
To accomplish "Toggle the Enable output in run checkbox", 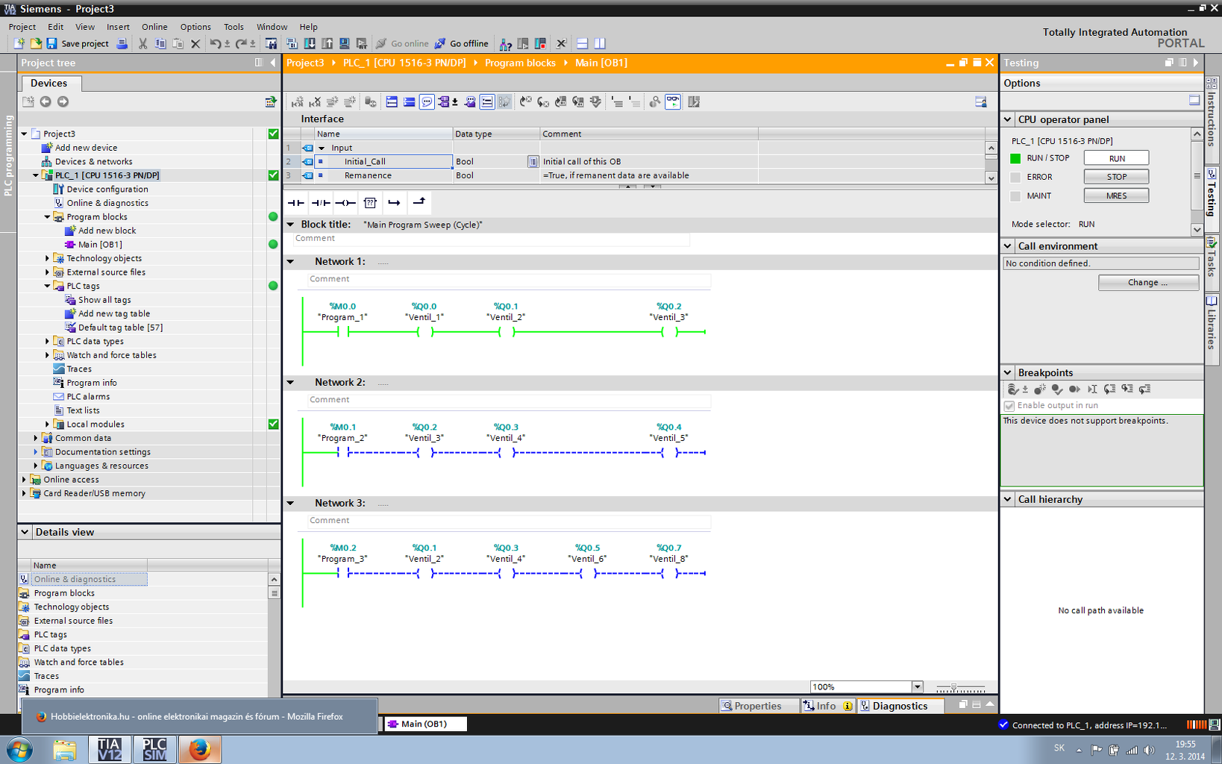I will click(1009, 406).
